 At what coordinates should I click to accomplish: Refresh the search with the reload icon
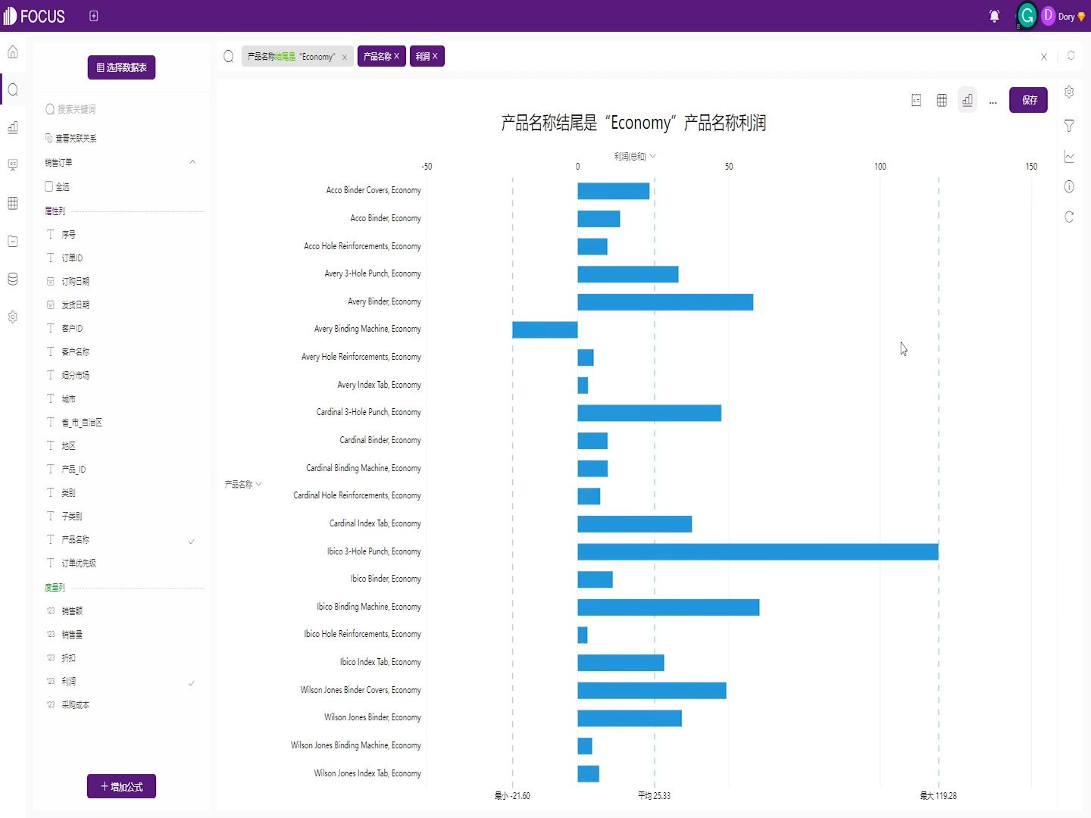click(1071, 56)
